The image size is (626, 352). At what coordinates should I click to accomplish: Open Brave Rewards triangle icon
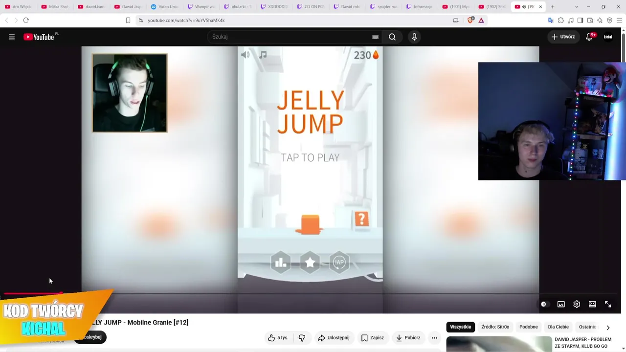click(x=481, y=20)
